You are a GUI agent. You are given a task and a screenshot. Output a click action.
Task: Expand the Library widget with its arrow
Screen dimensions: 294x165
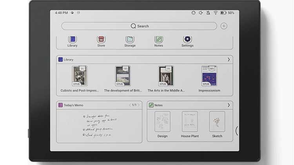pos(229,59)
